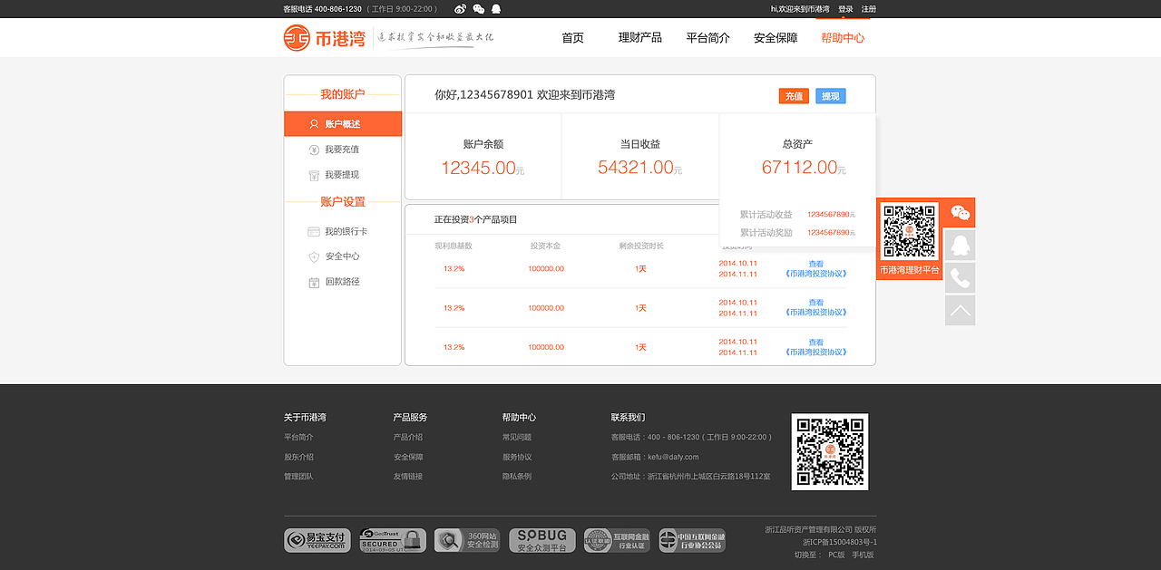This screenshot has width=1161, height=570.
Task: Open 安全保障 in main navigation
Action: pyautogui.click(x=776, y=38)
